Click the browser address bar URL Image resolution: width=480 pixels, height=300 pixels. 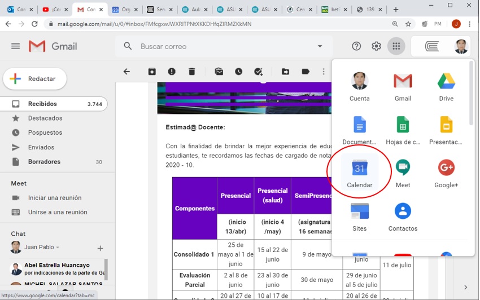pyautogui.click(x=154, y=24)
